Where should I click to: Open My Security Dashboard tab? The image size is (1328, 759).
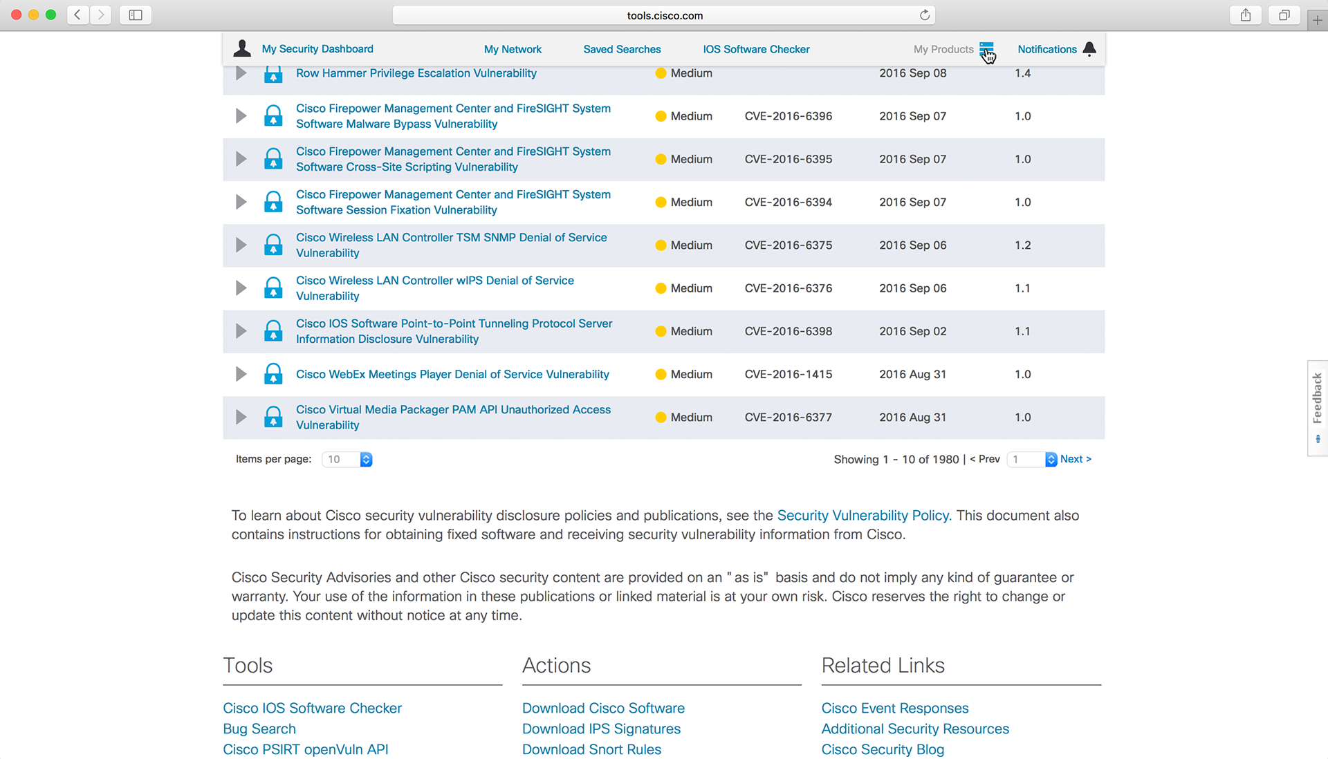click(x=317, y=49)
